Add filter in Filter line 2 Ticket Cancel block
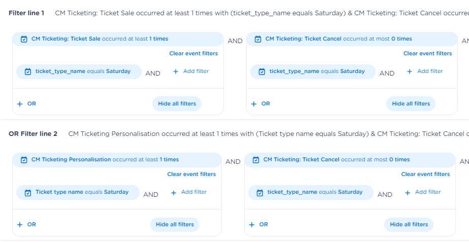The width and height of the screenshot is (469, 242). click(423, 192)
